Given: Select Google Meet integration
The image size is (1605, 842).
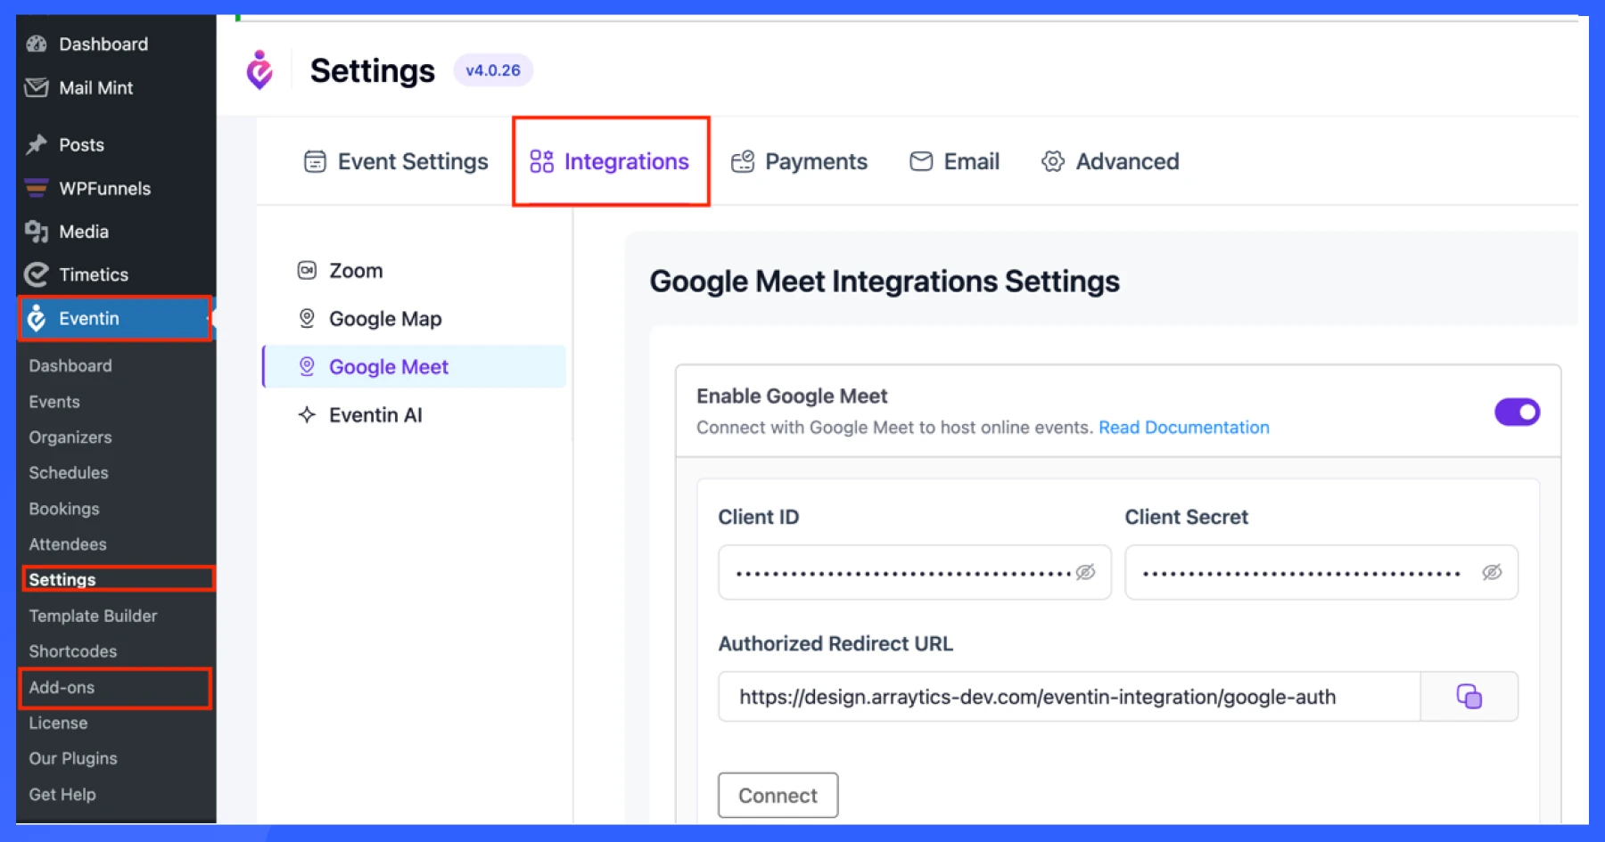Looking at the screenshot, I should tap(415, 366).
